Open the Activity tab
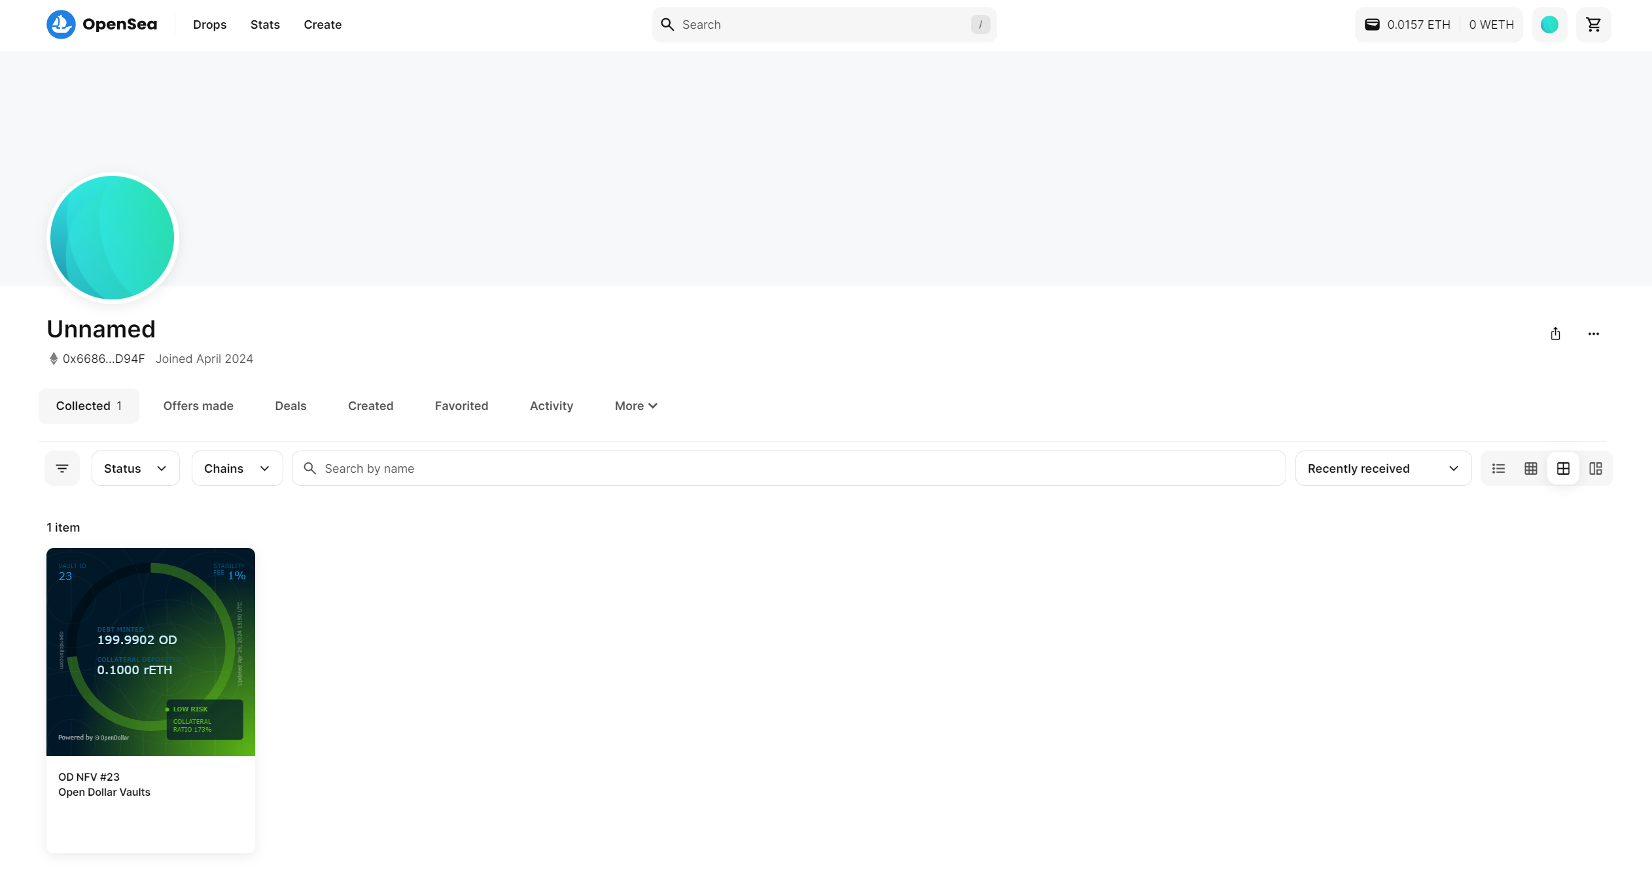 [x=552, y=405]
